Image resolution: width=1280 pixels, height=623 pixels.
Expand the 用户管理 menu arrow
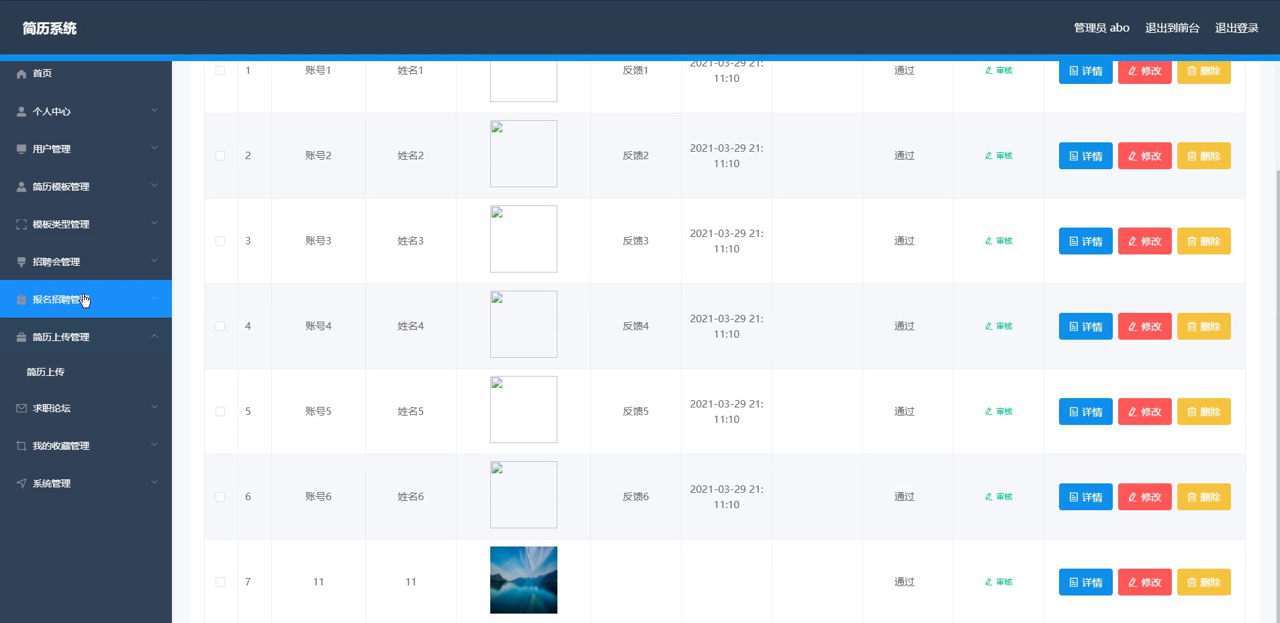point(154,148)
